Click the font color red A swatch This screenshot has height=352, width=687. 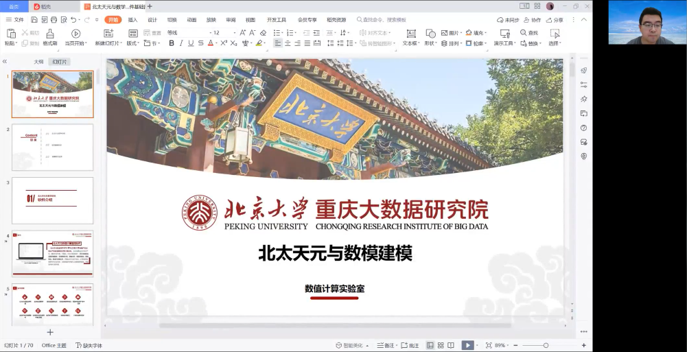pos(210,43)
